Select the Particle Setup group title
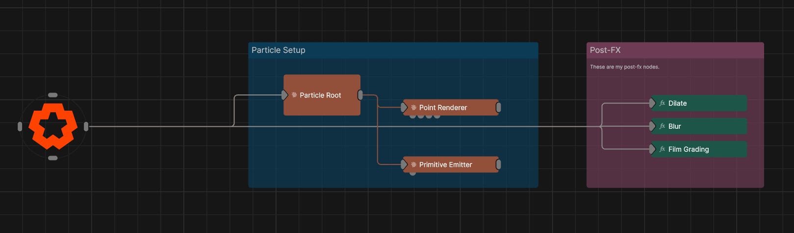Screen dimensions: 794x233 point(278,50)
